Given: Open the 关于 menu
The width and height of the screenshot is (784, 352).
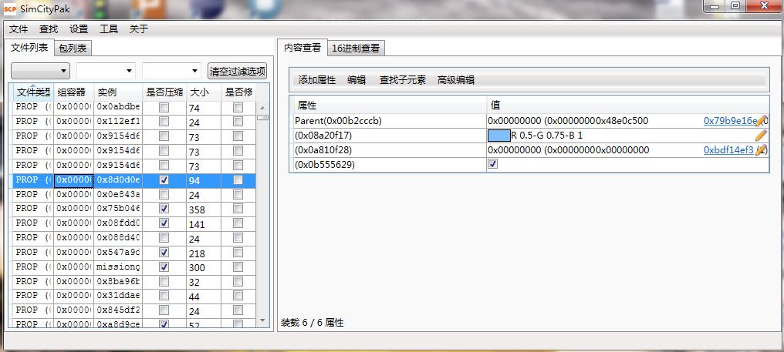Looking at the screenshot, I should pos(138,29).
